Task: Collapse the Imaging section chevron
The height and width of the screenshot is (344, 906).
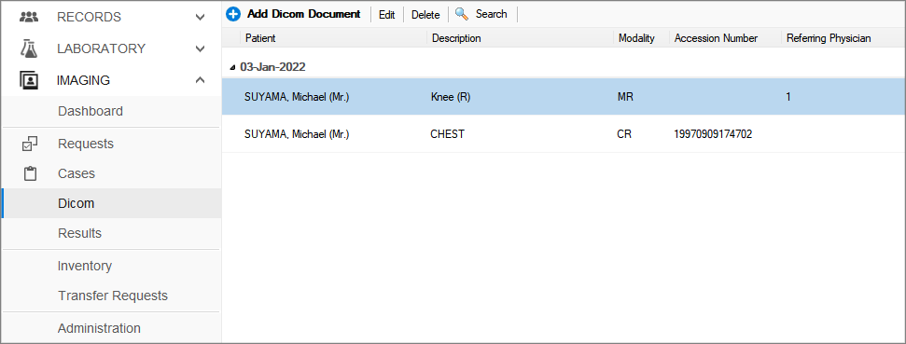Action: point(200,80)
